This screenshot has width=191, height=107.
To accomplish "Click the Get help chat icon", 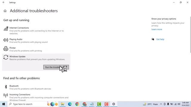I will [153, 39].
